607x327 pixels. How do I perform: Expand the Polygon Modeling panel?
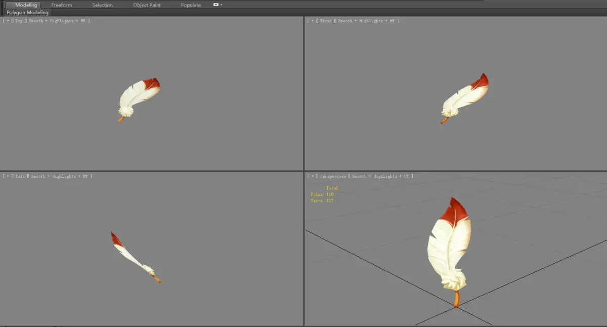(x=28, y=12)
